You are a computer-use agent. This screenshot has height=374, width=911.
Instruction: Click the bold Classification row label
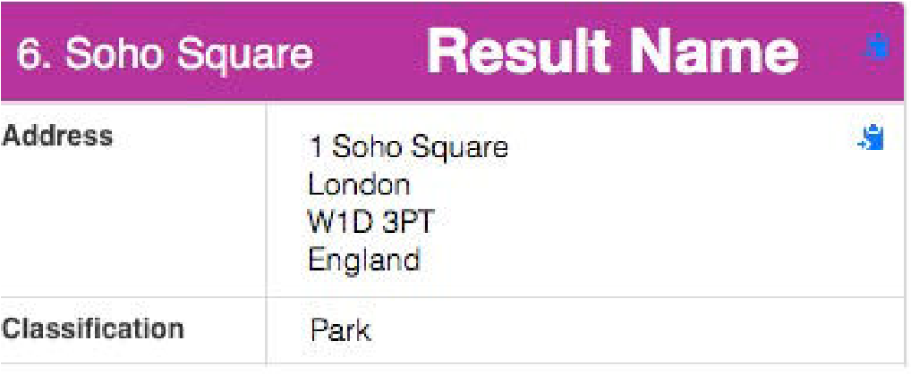point(92,328)
